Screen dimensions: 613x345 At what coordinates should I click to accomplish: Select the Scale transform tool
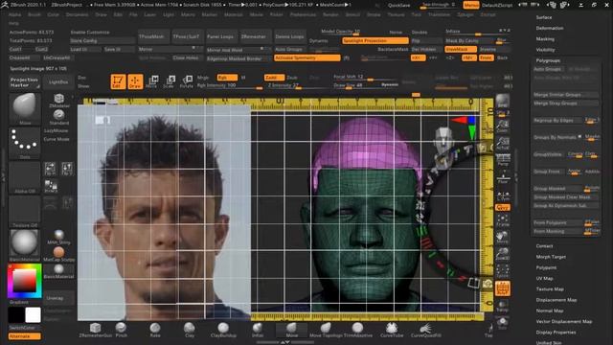point(170,81)
